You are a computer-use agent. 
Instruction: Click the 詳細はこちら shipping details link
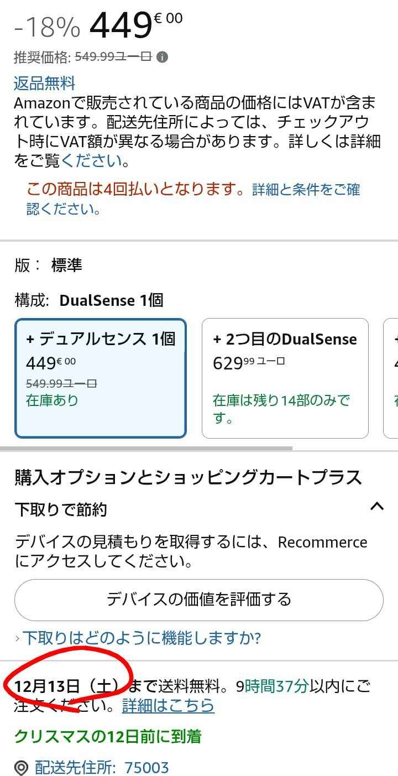click(x=168, y=705)
